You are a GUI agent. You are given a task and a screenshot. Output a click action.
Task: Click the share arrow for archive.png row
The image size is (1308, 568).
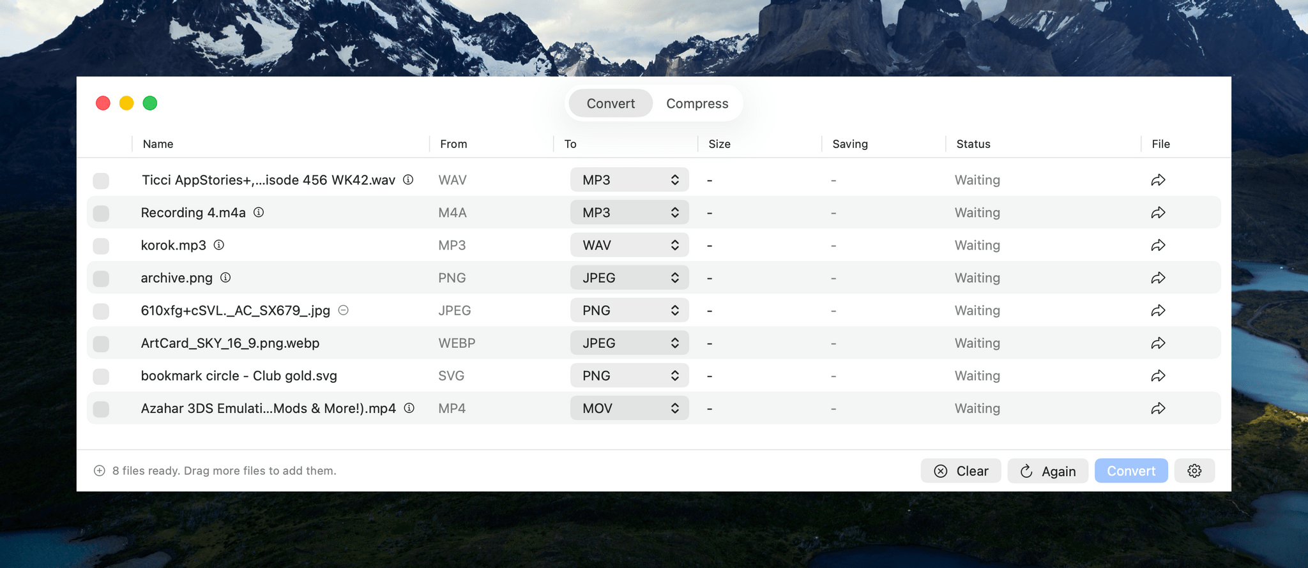click(1158, 278)
